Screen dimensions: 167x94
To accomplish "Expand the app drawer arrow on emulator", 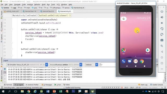I will click(x=136, y=56).
